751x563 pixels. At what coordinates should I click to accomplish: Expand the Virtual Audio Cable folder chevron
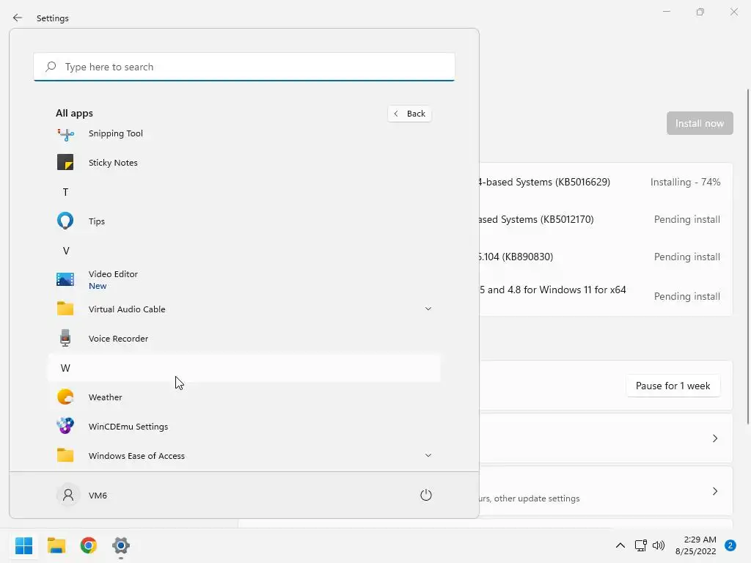point(428,309)
